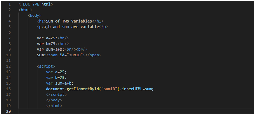The height and width of the screenshot is (115, 255).
Task: Click the opening html tag
Action: click(x=25, y=10)
